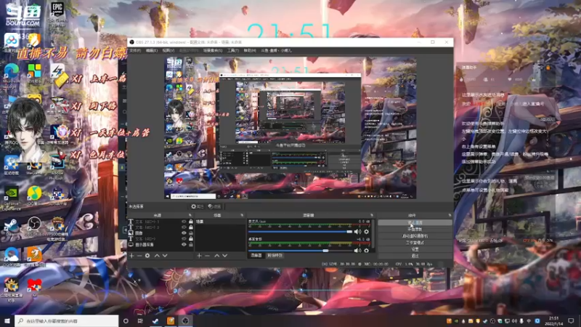
Task: Mute the 麦克风/Aux speaker icon
Action: pos(357,232)
